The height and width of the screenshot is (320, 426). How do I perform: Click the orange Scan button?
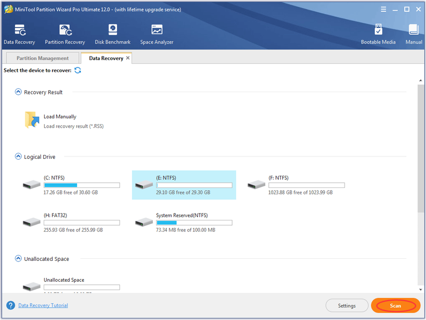point(396,306)
